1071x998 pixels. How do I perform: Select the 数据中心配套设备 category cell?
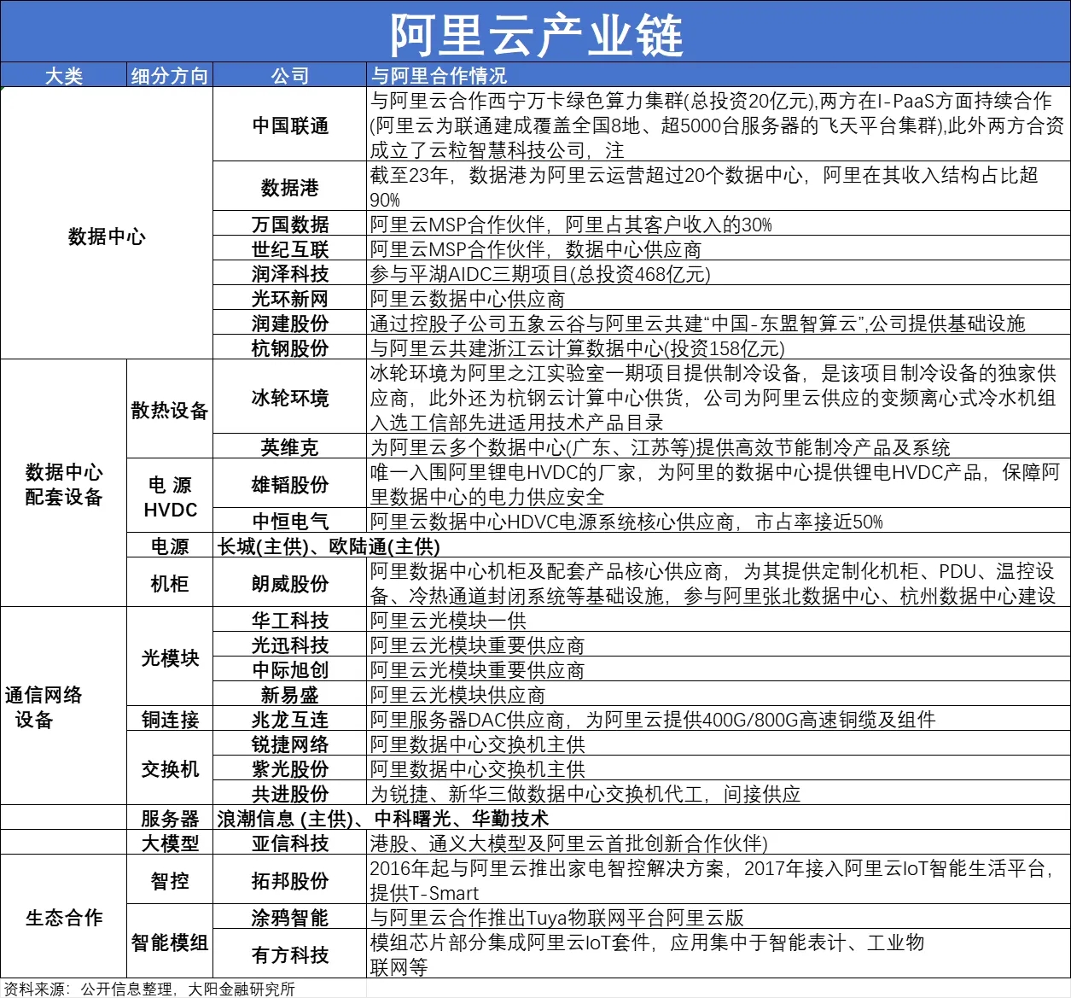64,484
